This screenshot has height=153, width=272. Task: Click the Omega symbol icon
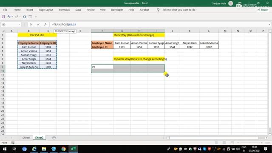click(25, 17)
